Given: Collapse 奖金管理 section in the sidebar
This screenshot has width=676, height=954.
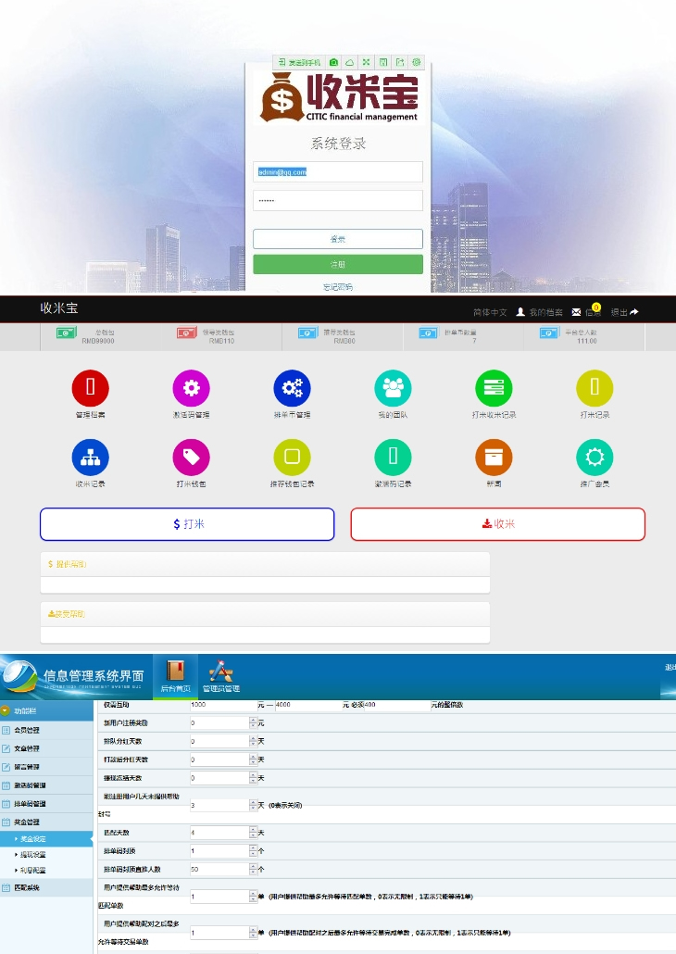Looking at the screenshot, I should (30, 822).
